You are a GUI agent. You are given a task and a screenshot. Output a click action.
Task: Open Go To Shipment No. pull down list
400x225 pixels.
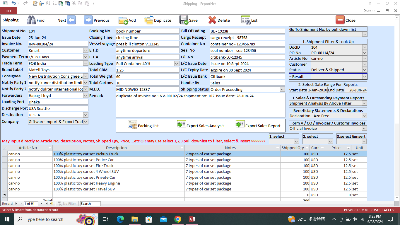pyautogui.click(x=365, y=35)
